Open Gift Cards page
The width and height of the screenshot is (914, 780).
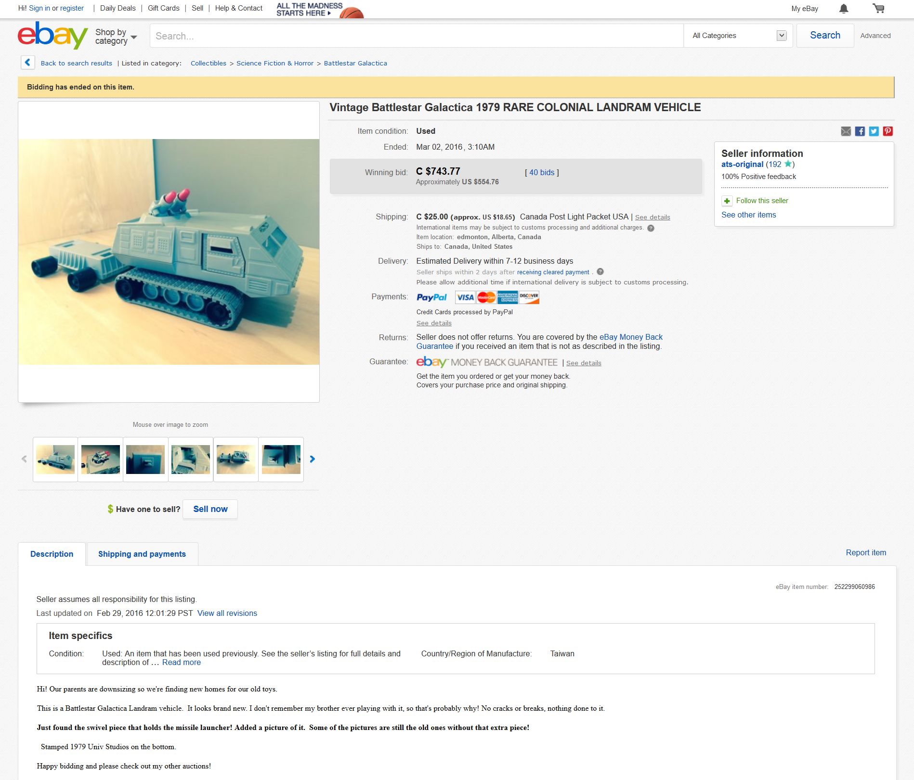[x=164, y=8]
